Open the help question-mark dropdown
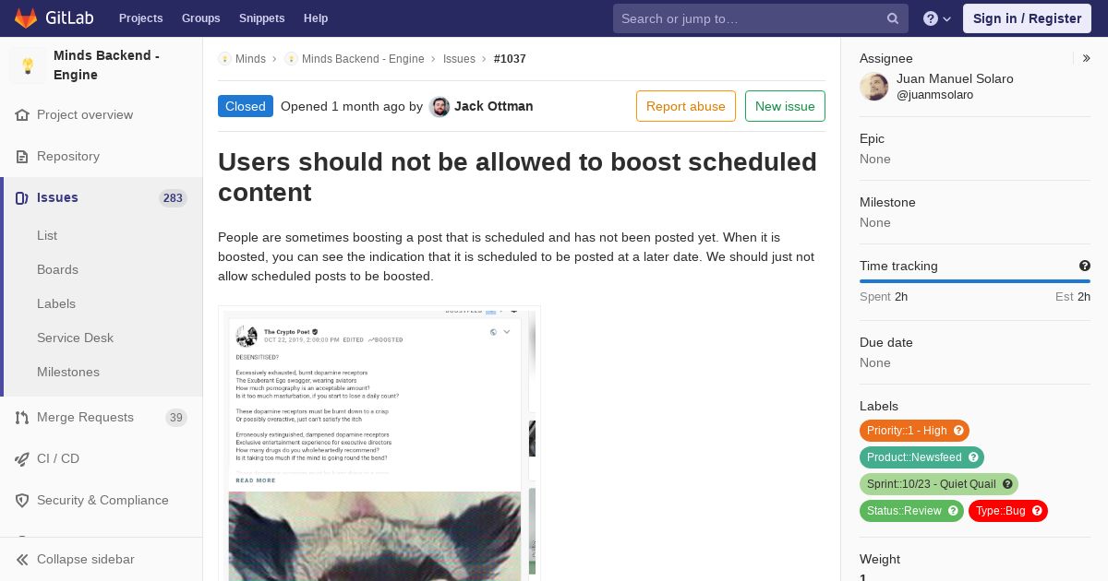The width and height of the screenshot is (1108, 581). point(937,18)
